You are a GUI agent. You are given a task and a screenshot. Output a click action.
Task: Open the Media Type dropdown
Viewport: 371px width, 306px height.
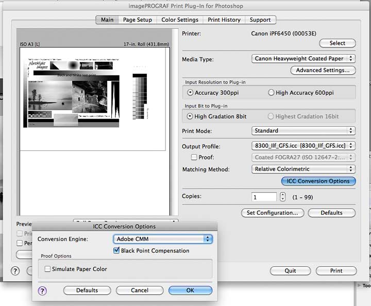(x=303, y=59)
